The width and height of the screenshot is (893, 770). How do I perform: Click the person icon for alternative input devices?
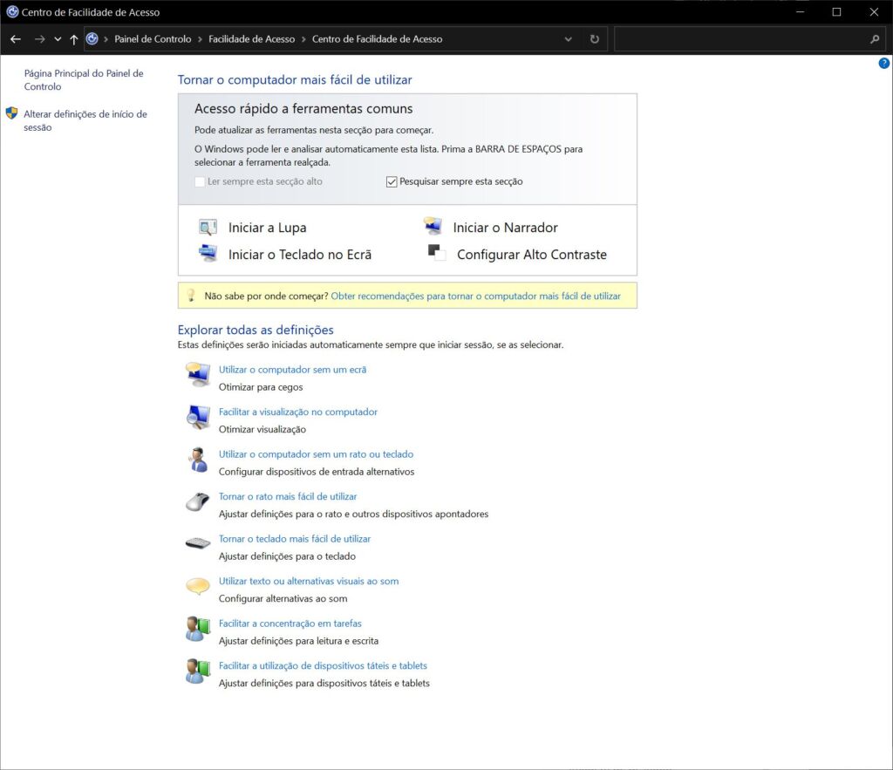click(x=198, y=459)
